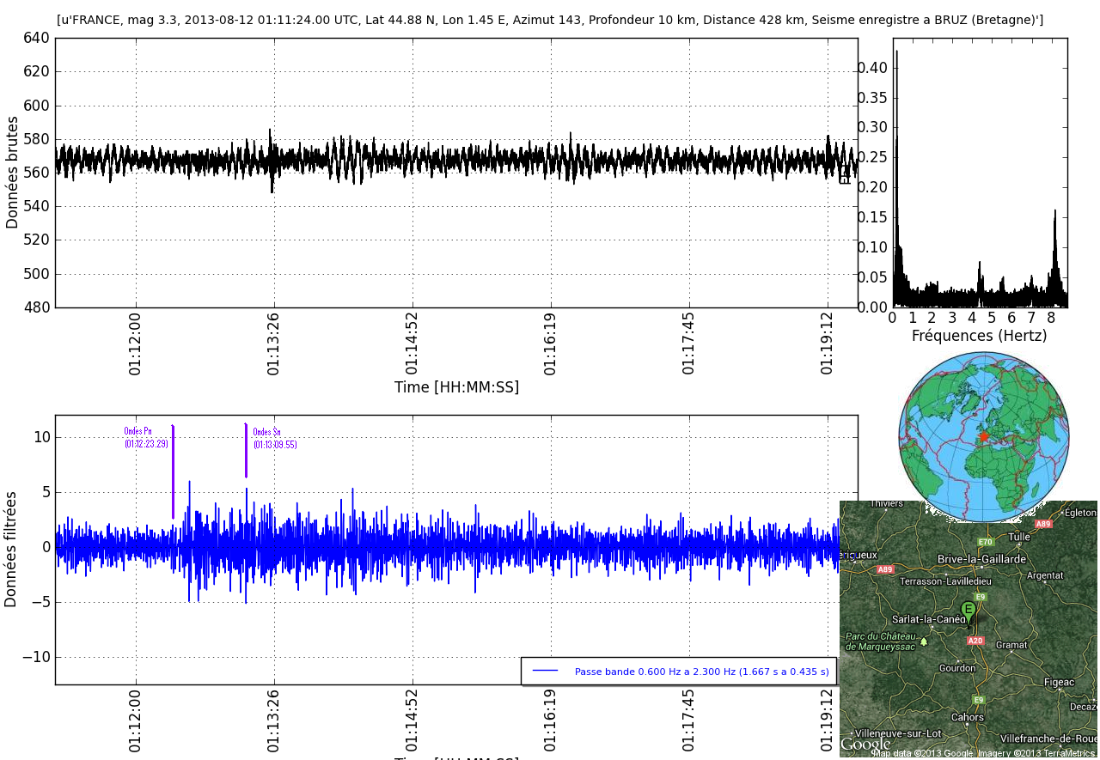
Task: Click the A20 road badge on map
Action: [975, 641]
